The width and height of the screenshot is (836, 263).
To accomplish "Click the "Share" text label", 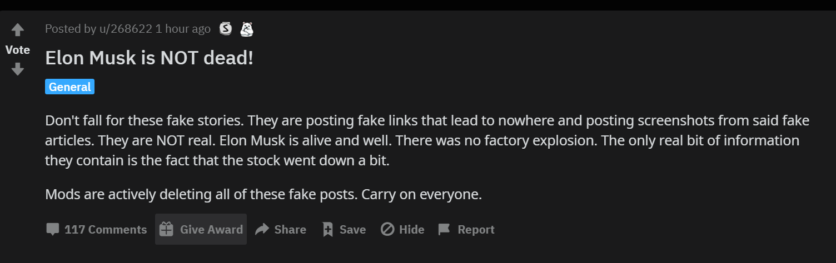I will click(290, 230).
